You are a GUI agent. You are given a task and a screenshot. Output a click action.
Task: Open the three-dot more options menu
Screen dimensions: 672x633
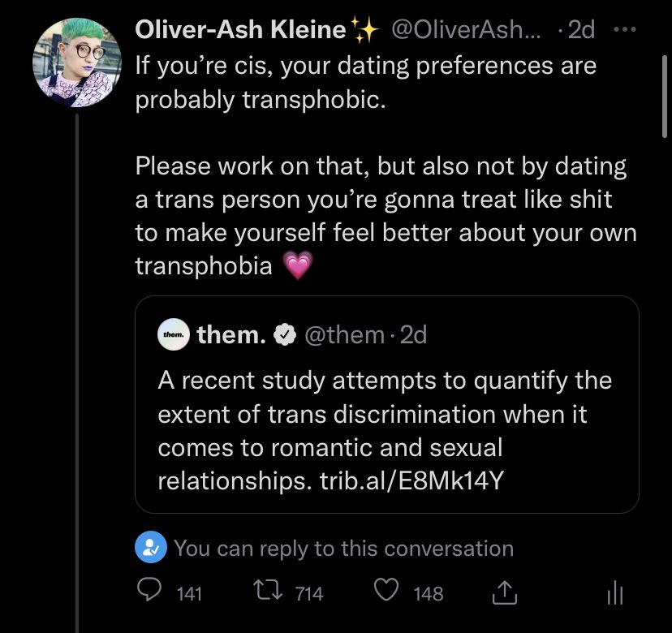(x=625, y=29)
